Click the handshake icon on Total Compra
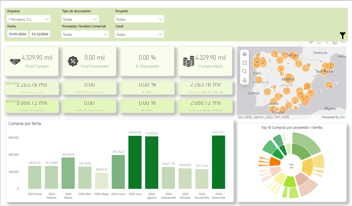Viewport: 352px width, 206px height. coord(15,61)
